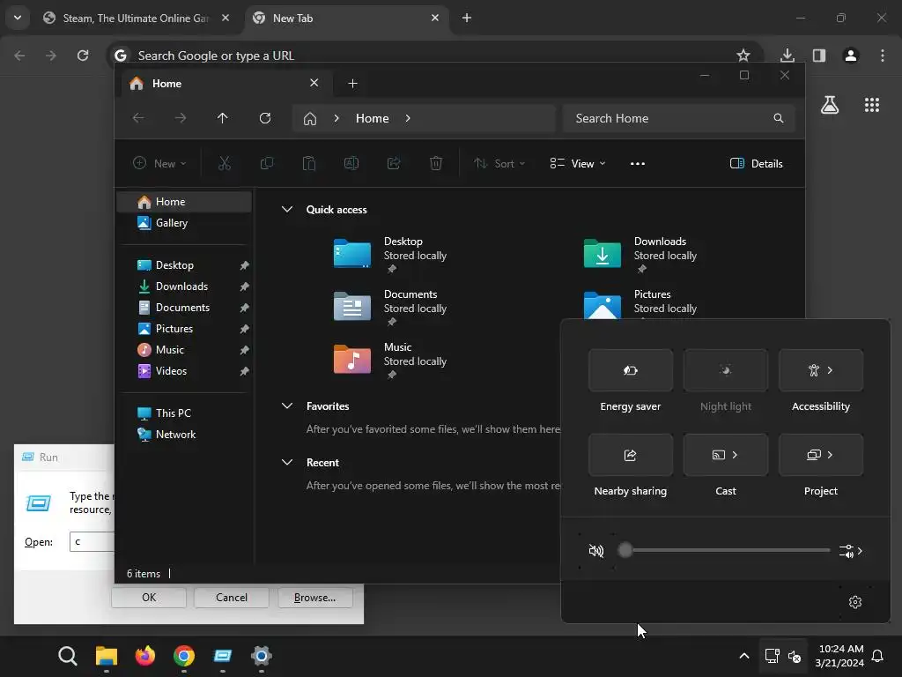This screenshot has width=902, height=677.
Task: Click the magnifier icon in Search Home box
Action: point(779,118)
